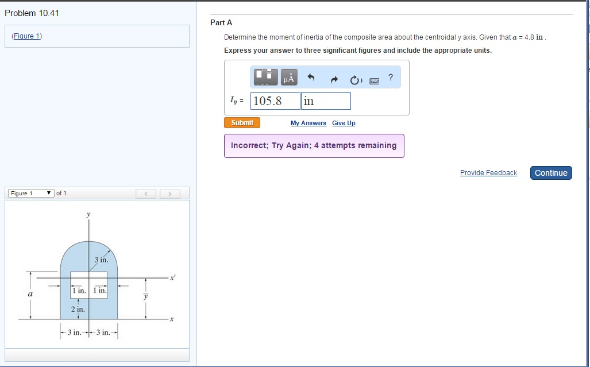Open the equation templates palette icon

click(265, 77)
